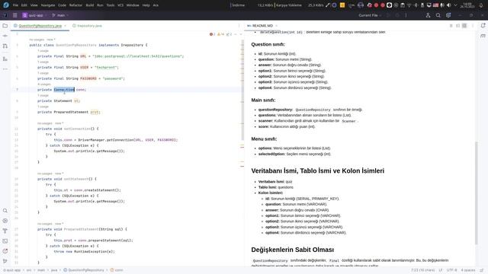Open the system Bluetooth tray icon
488x274 pixels.
pyautogui.click(x=416, y=5)
